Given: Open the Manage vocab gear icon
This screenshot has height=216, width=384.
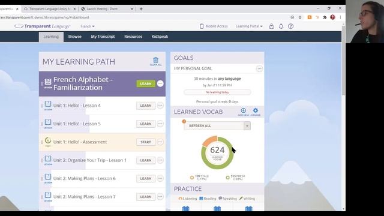Looking at the screenshot, I should (256, 110).
